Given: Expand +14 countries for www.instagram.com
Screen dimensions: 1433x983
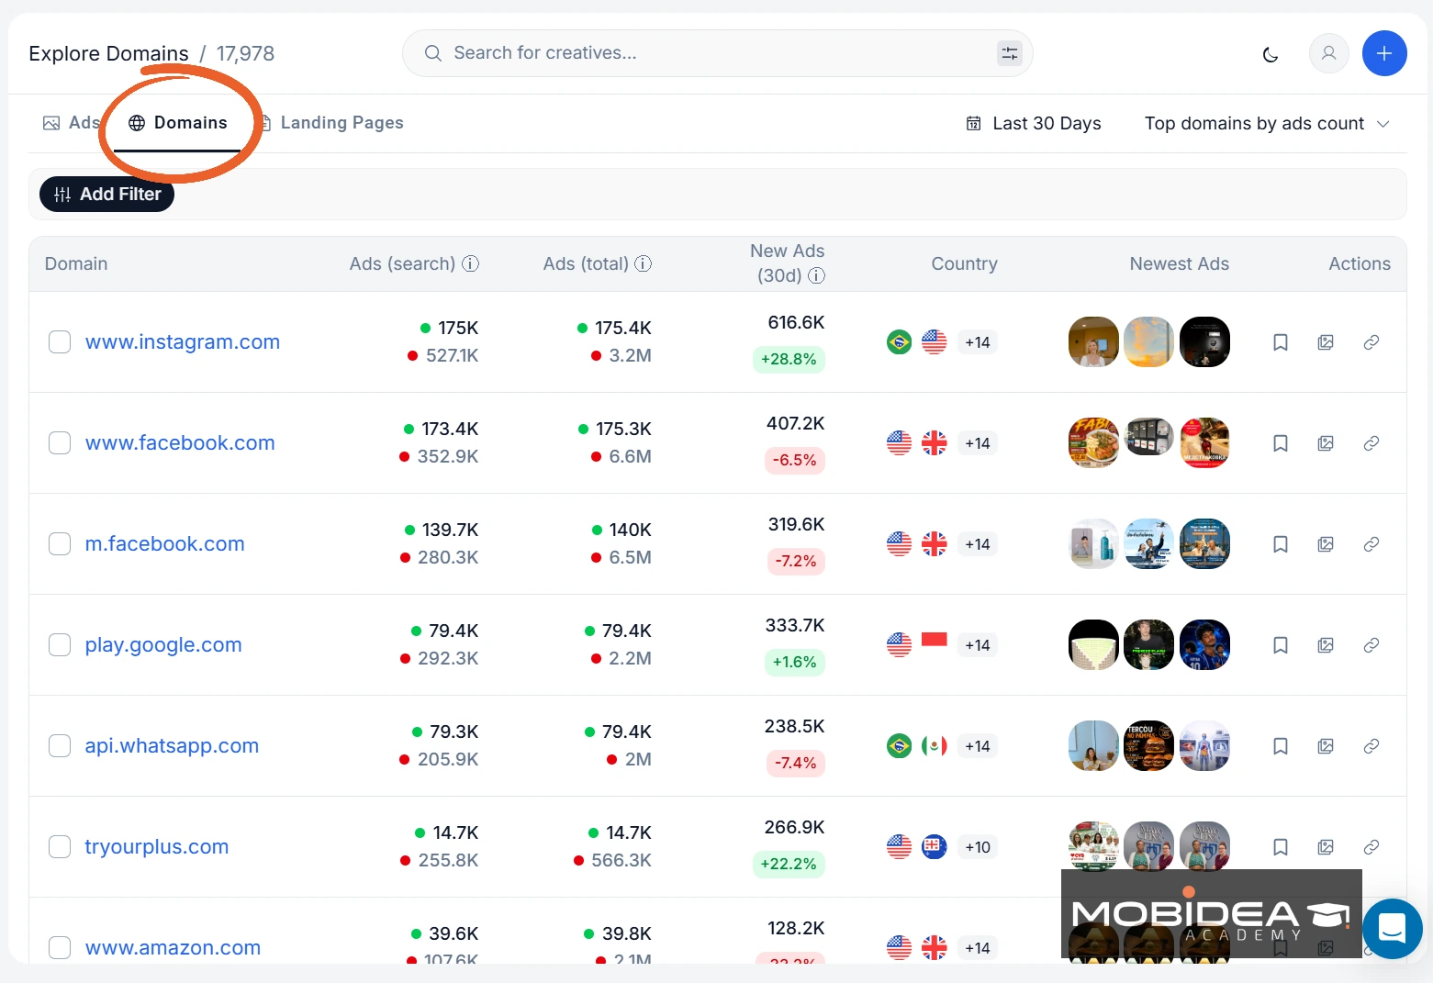Looking at the screenshot, I should [978, 342].
